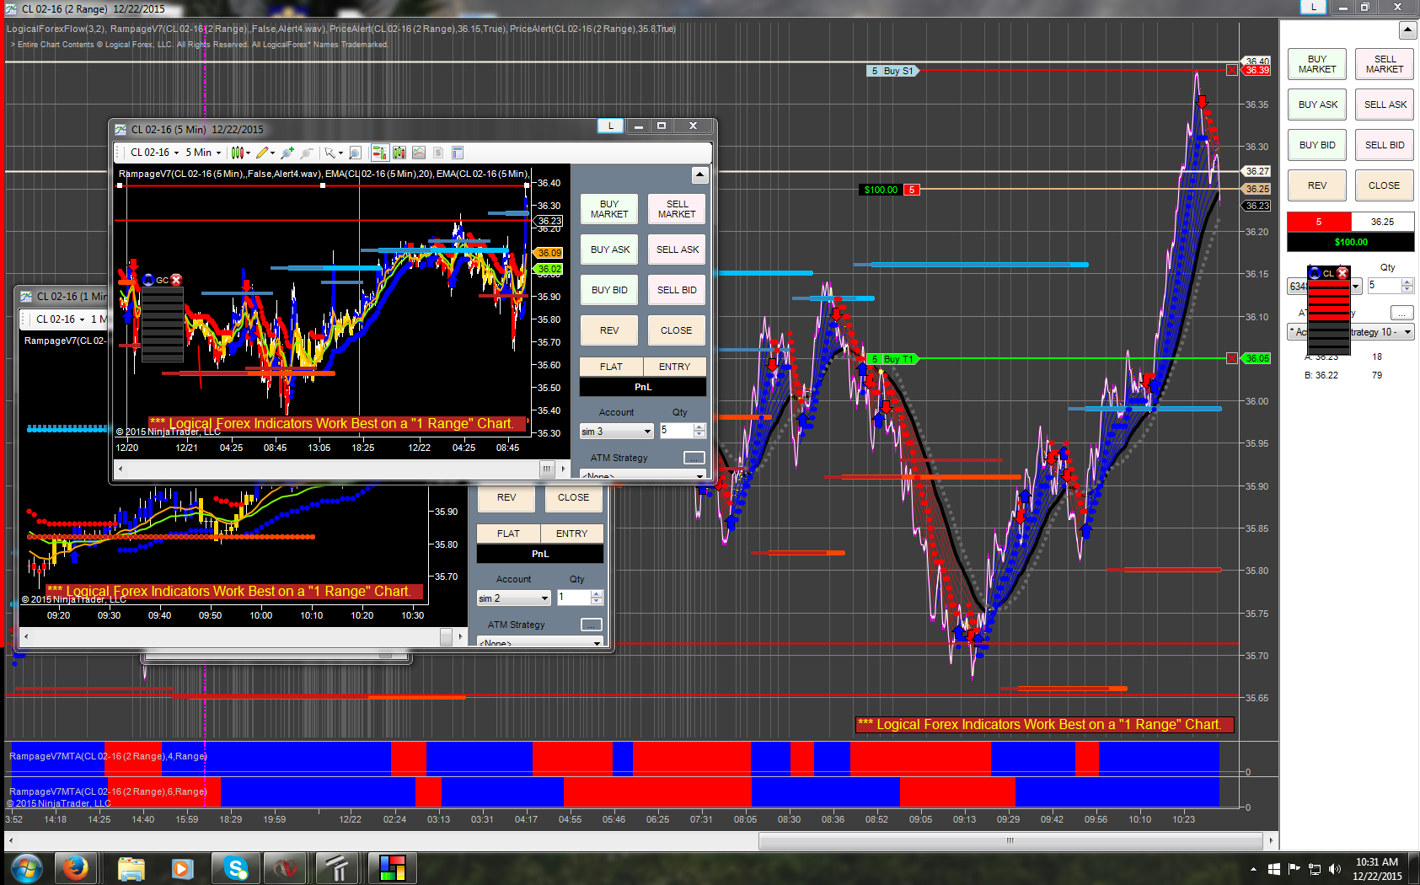Close the CL mini ladder with red X
This screenshot has width=1420, height=885.
pyautogui.click(x=1342, y=273)
